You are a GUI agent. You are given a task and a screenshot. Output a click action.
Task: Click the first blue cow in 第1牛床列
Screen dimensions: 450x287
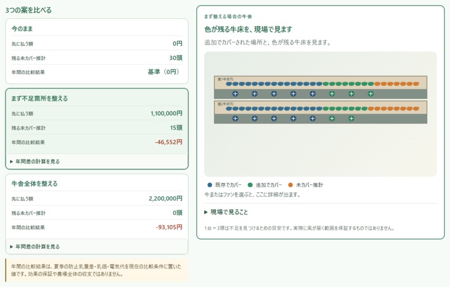[x=229, y=84]
